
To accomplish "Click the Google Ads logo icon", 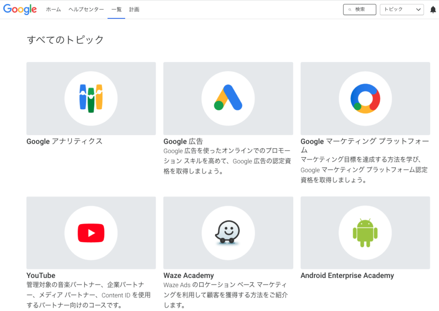I will pyautogui.click(x=228, y=98).
